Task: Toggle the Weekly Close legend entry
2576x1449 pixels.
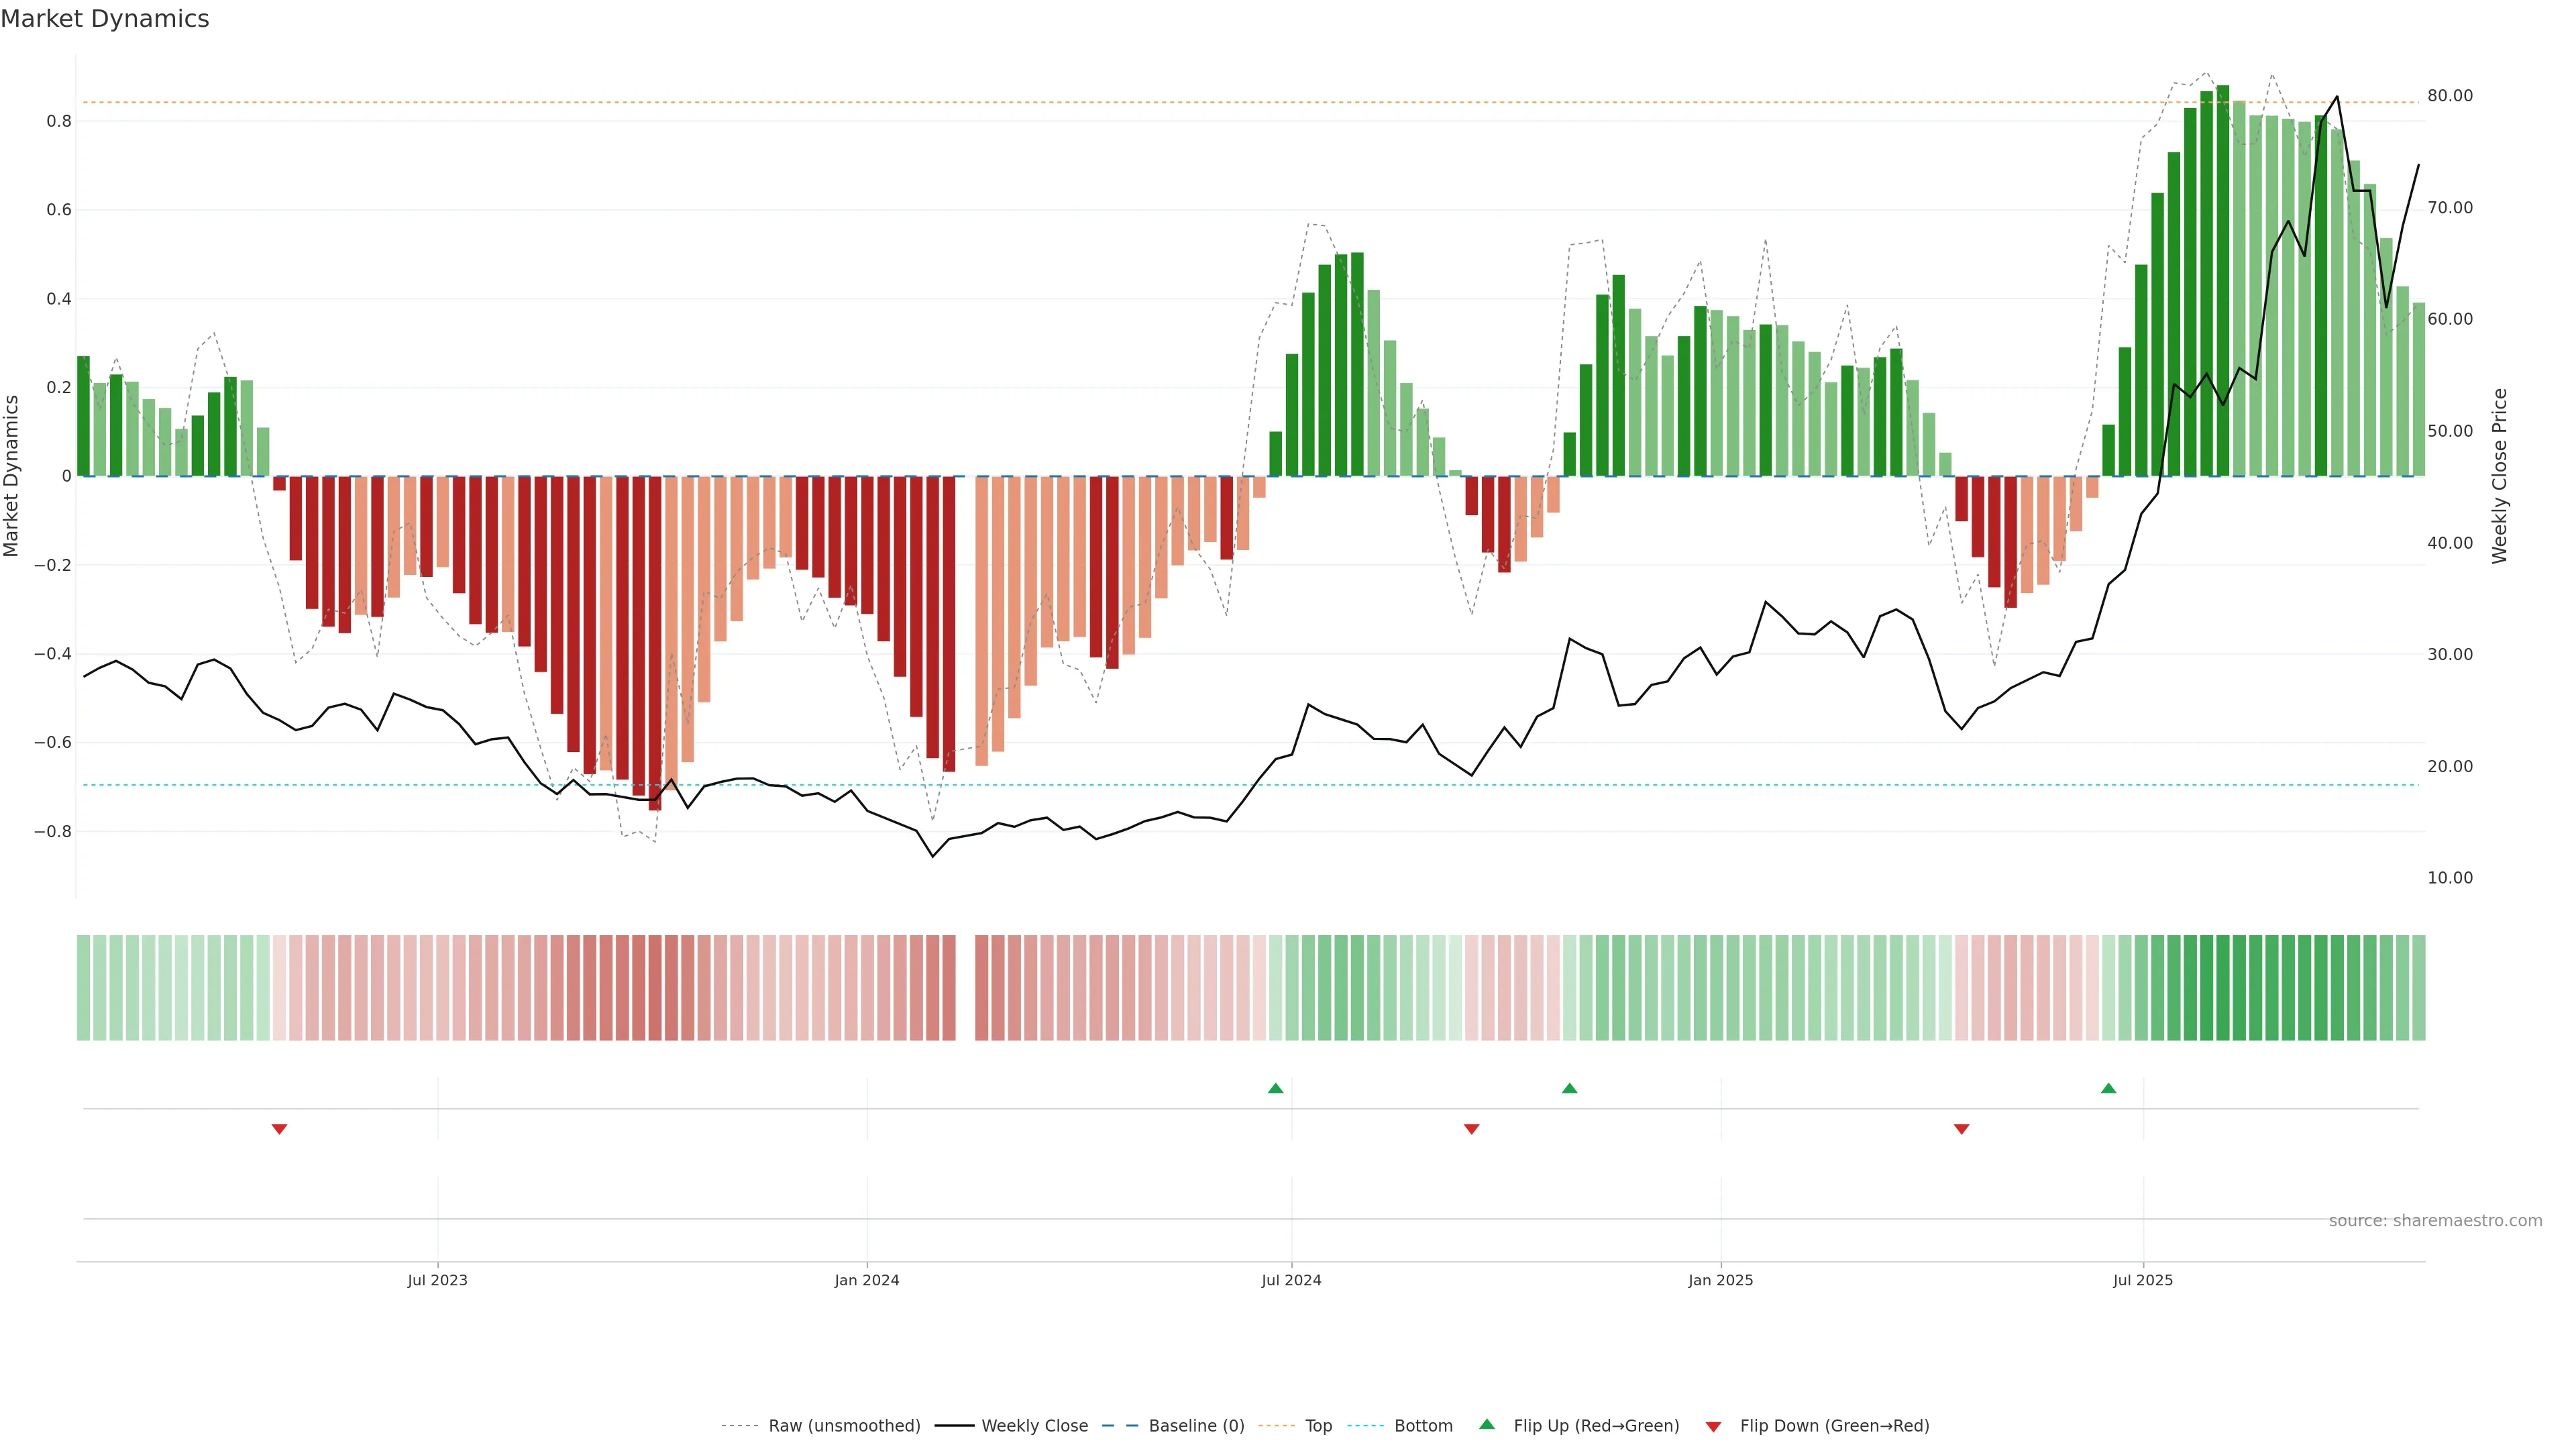Action: coord(1034,1426)
